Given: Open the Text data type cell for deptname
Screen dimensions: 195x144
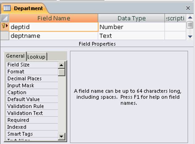Looking at the screenshot, I should pyautogui.click(x=131, y=36).
